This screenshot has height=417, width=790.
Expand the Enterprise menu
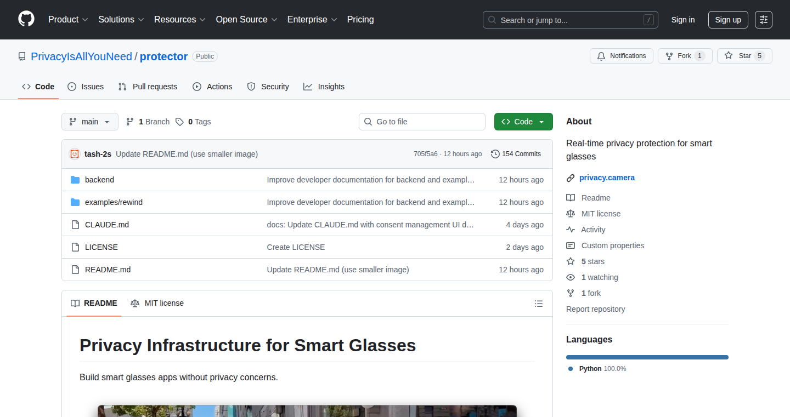pyautogui.click(x=312, y=20)
